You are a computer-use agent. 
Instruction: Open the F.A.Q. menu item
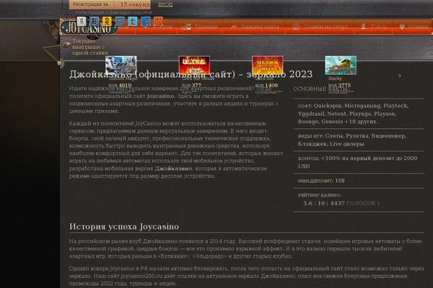(x=379, y=27)
